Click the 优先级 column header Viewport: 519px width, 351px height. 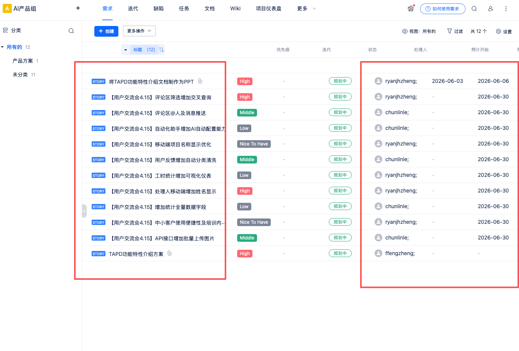pyautogui.click(x=283, y=50)
